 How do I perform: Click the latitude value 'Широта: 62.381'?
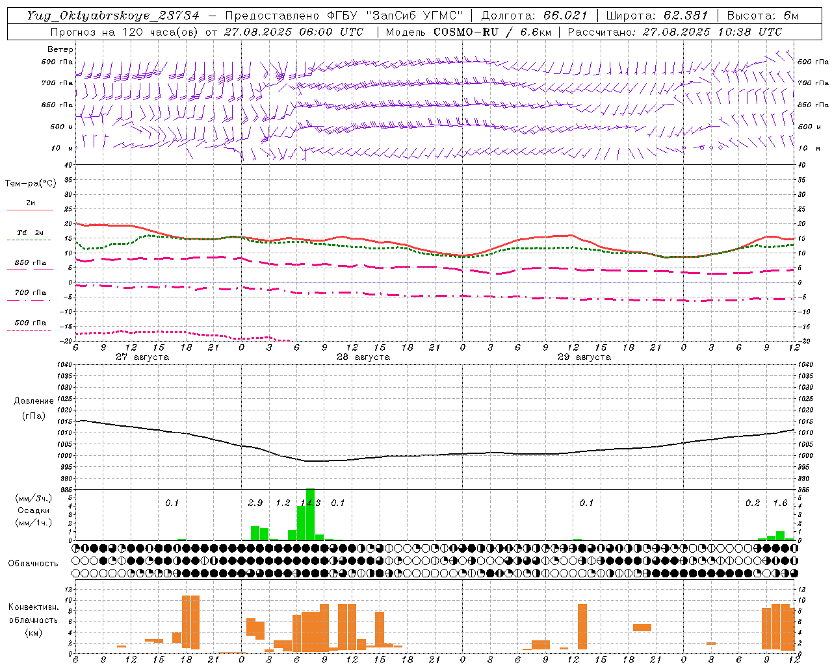coord(656,16)
